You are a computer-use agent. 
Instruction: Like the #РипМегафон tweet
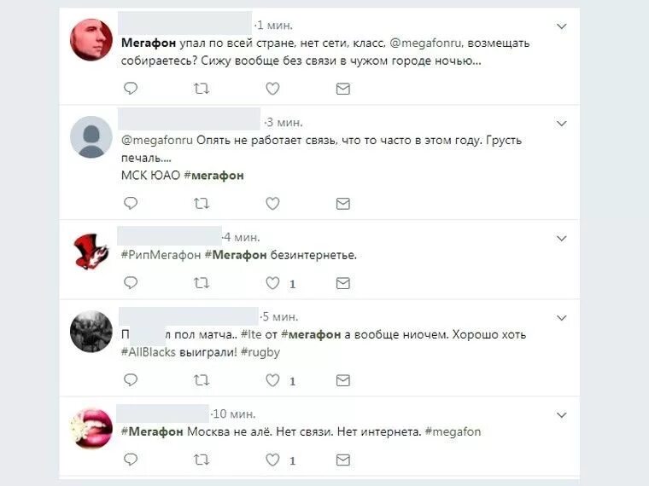[272, 283]
